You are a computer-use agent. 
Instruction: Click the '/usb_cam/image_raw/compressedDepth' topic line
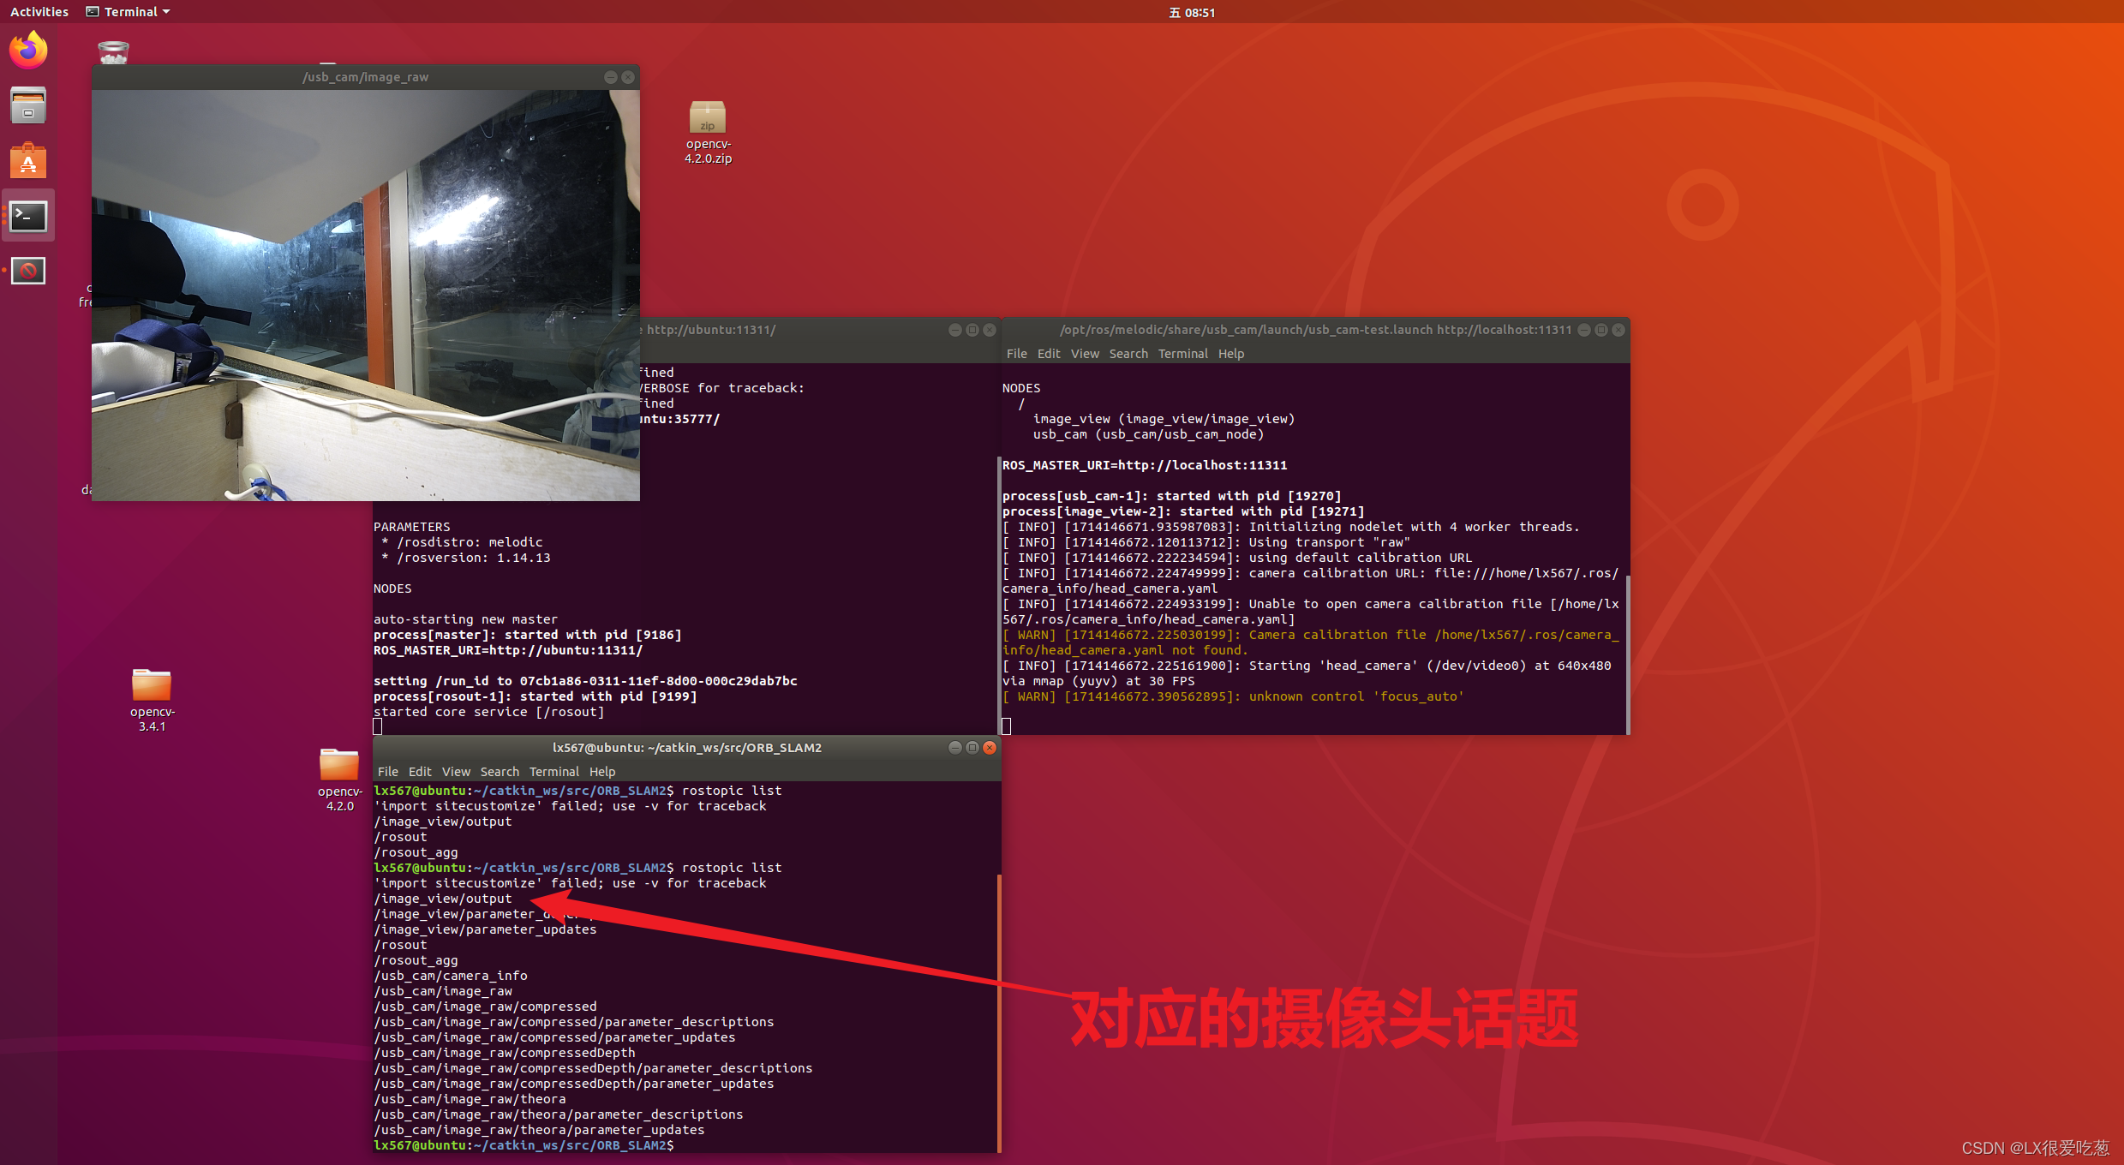tap(505, 1053)
